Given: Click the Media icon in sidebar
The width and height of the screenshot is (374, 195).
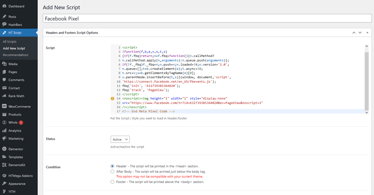Looking at the screenshot, I should click(x=4, y=64).
